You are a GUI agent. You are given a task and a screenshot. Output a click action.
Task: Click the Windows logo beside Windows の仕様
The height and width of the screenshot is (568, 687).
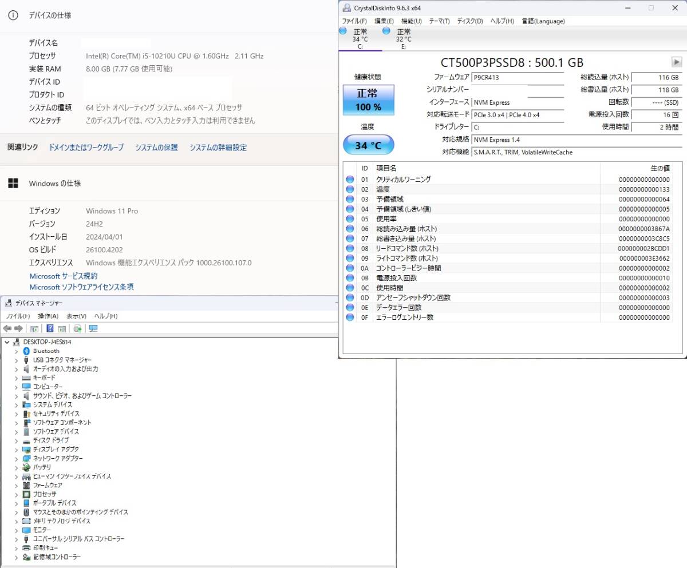(13, 184)
